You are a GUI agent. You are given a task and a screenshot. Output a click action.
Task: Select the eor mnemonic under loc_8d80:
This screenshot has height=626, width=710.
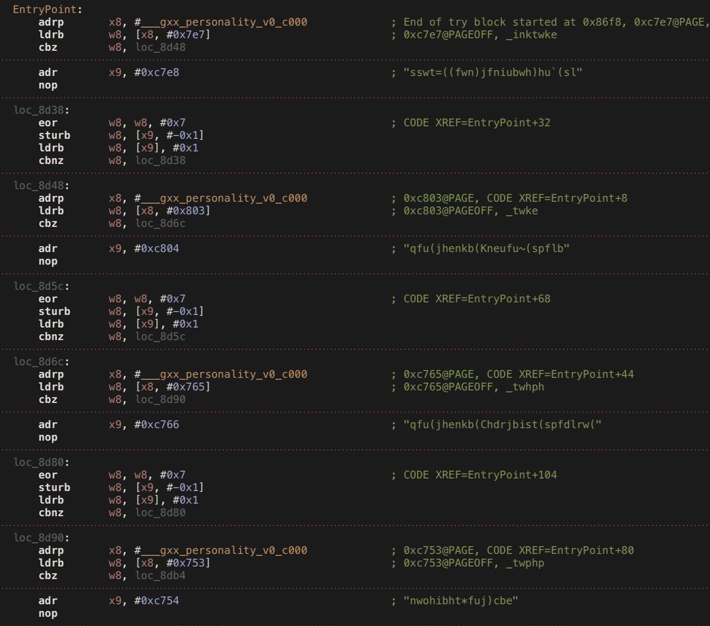click(x=48, y=475)
